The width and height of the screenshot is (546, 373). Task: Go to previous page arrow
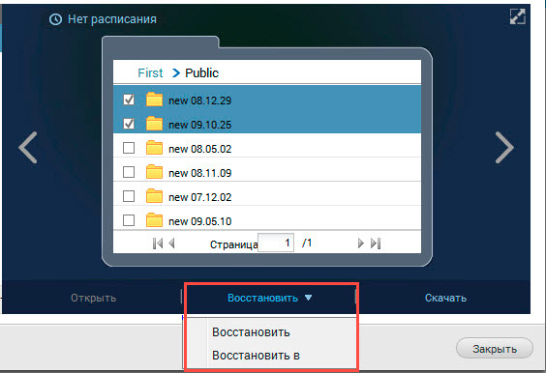coord(171,244)
